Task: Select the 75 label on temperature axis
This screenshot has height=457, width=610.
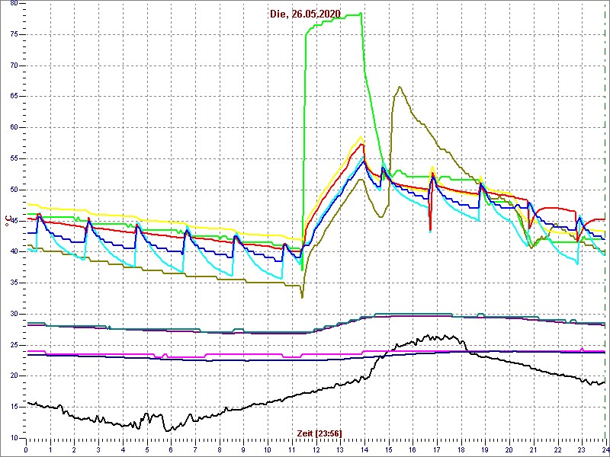Action: point(13,34)
